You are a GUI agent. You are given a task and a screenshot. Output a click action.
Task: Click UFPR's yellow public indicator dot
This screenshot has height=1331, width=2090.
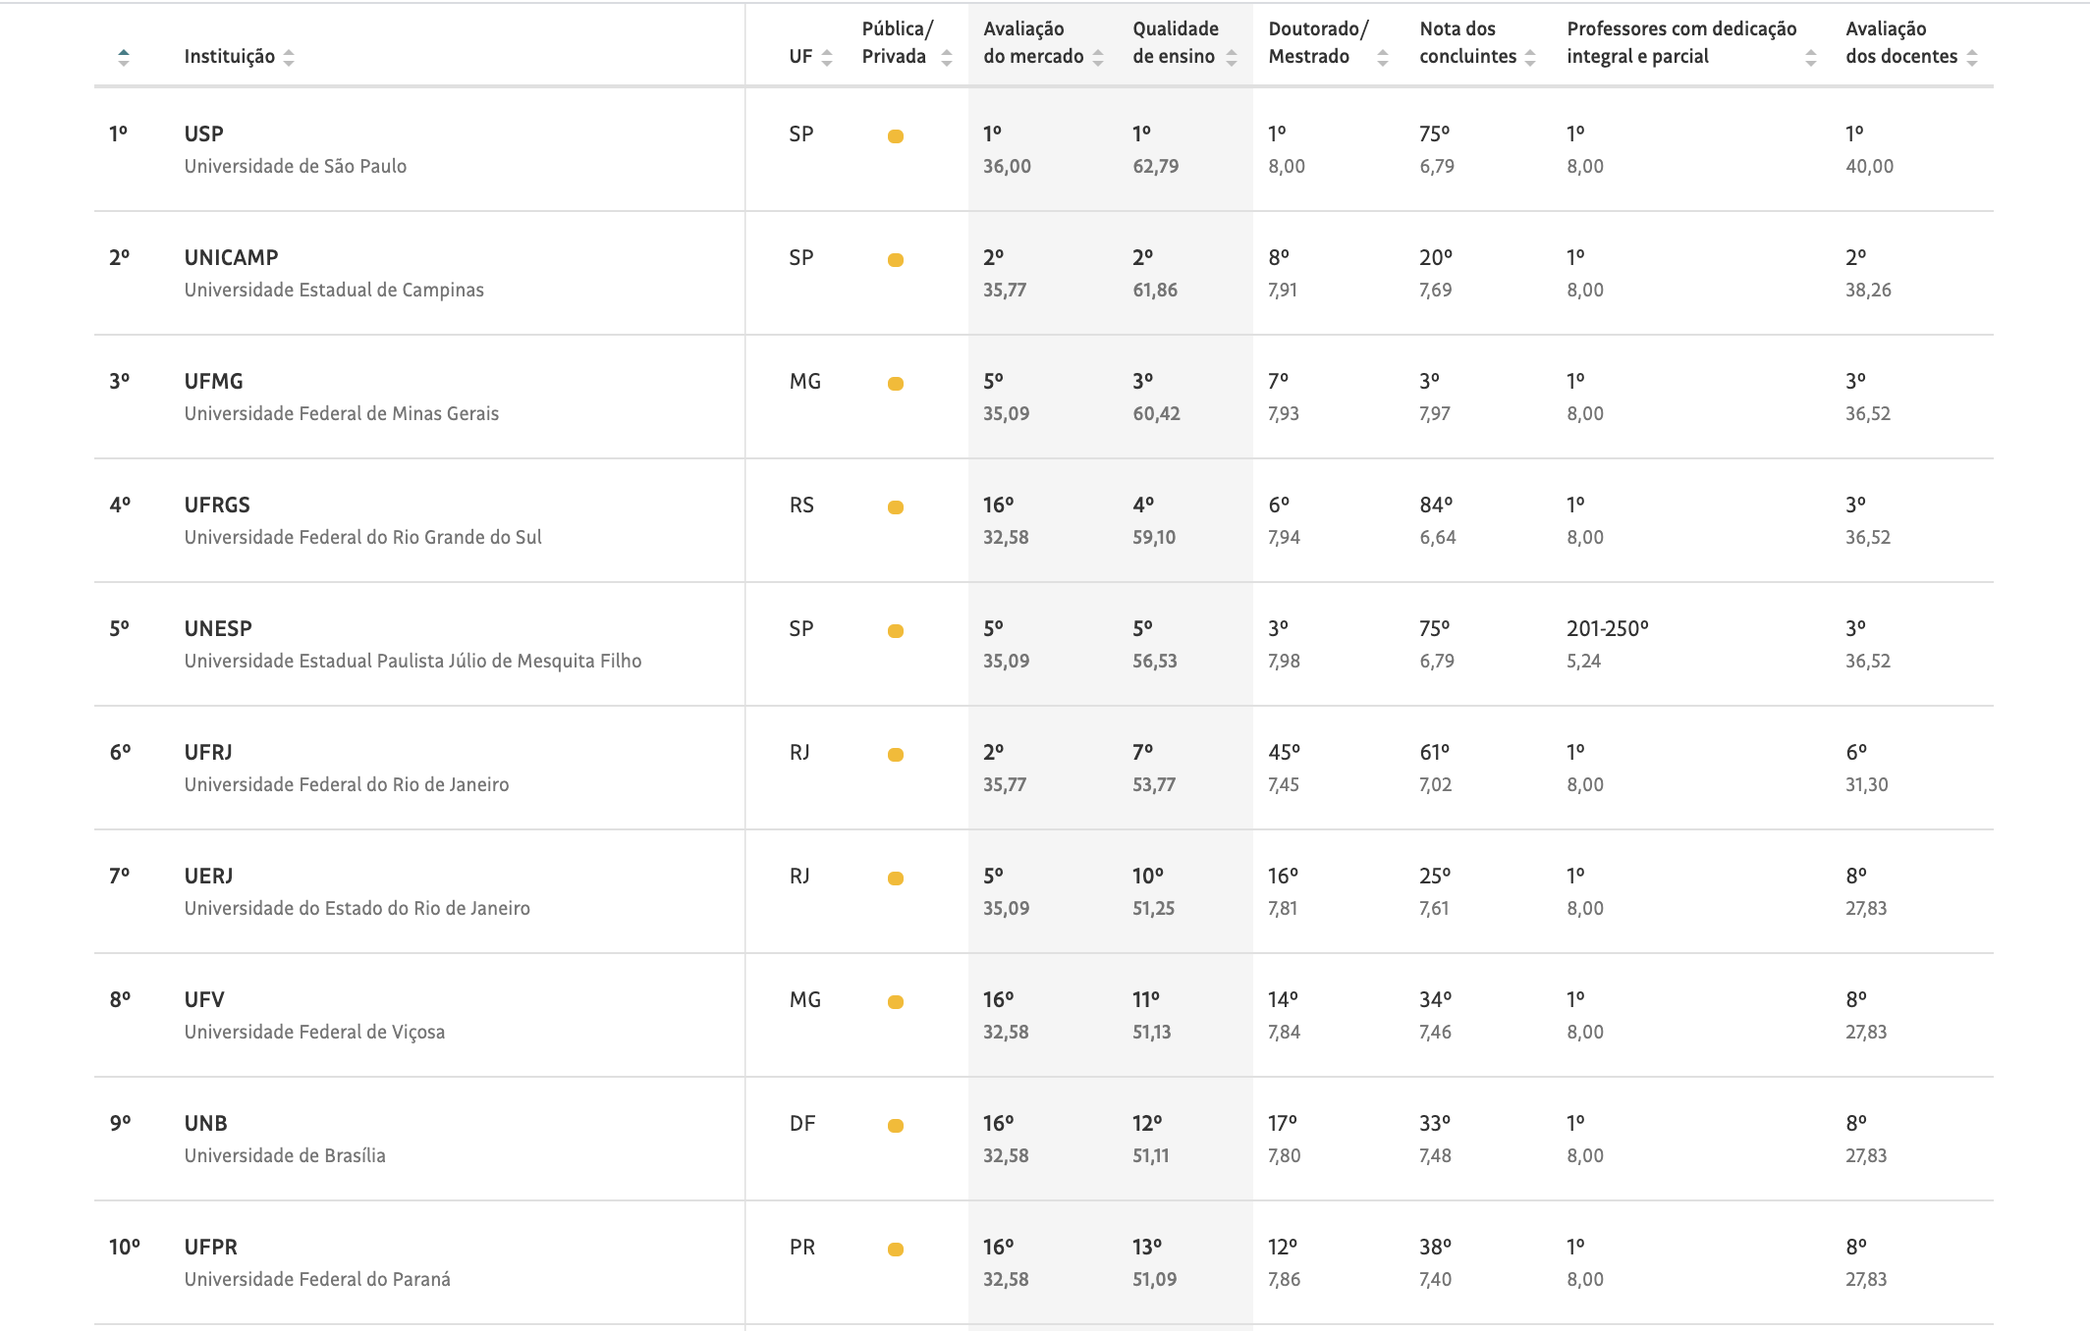point(896,1250)
